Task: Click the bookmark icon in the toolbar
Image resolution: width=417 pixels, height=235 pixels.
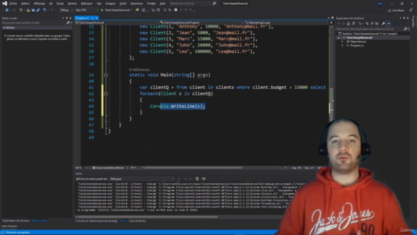Action: 176,10
